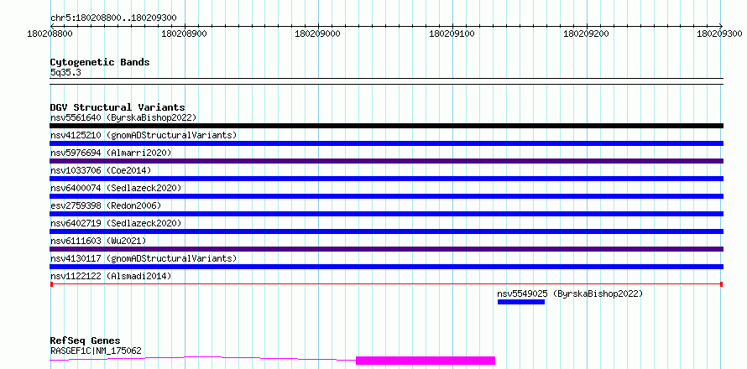Click ruler position 180208800
Screen dimensions: 747x369
[50, 34]
